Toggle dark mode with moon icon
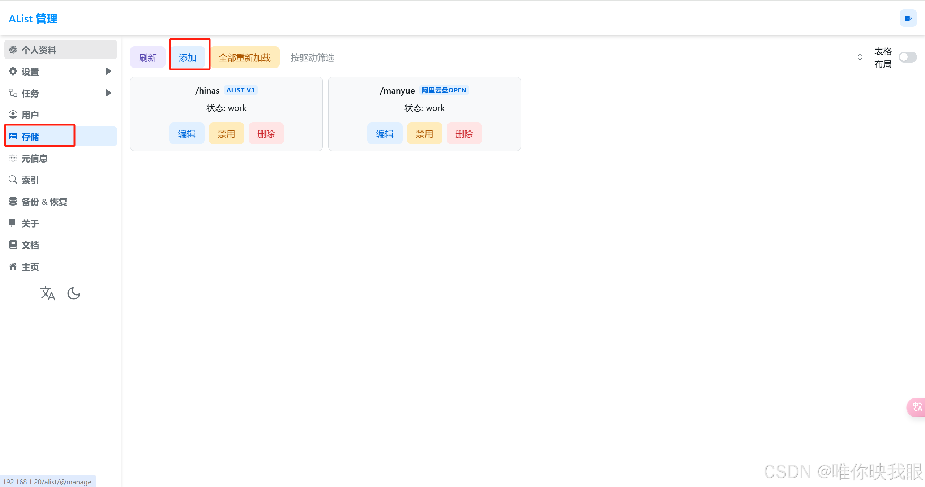 click(x=74, y=293)
